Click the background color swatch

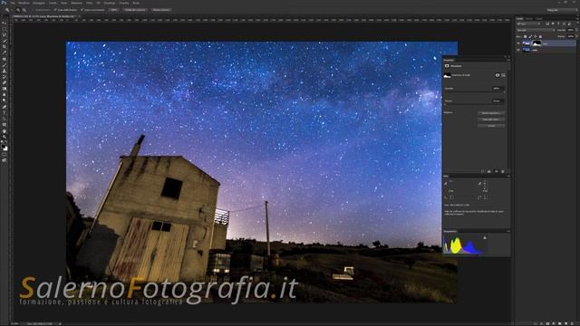coord(5,149)
